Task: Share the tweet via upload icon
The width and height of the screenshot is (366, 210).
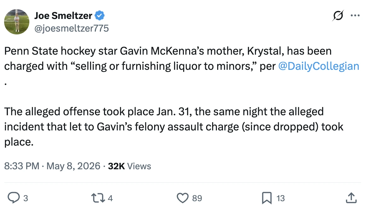Action: click(x=351, y=198)
